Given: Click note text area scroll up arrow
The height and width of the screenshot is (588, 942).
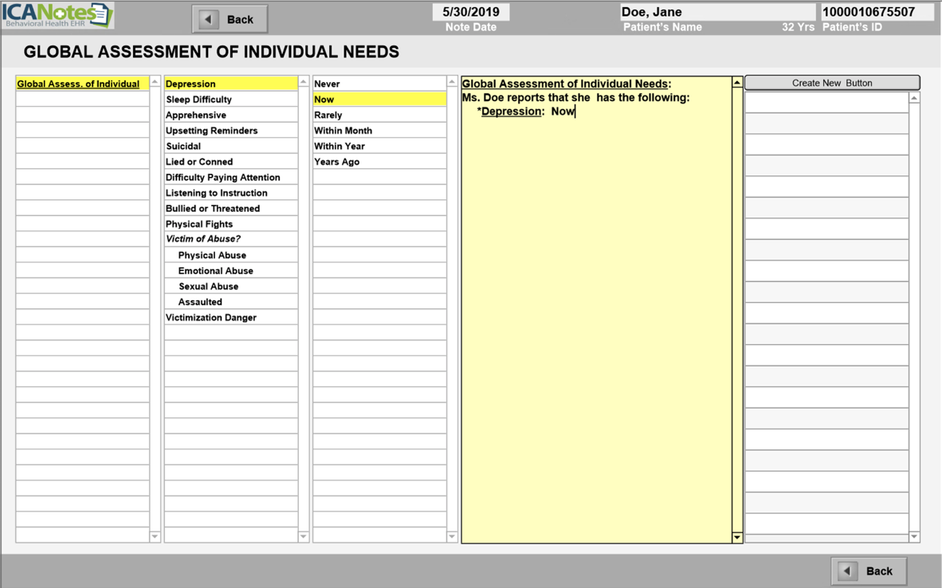Looking at the screenshot, I should (x=737, y=83).
